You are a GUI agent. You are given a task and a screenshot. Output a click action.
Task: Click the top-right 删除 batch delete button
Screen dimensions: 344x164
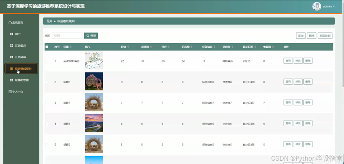[312, 36]
